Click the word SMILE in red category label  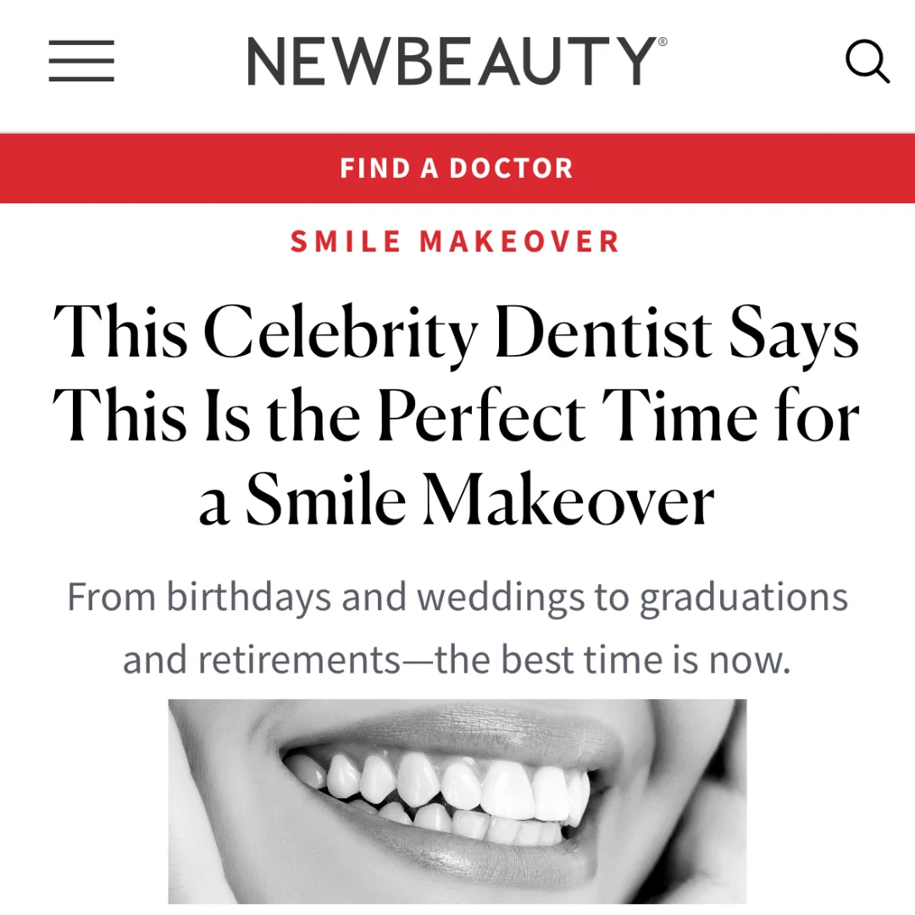pos(346,241)
